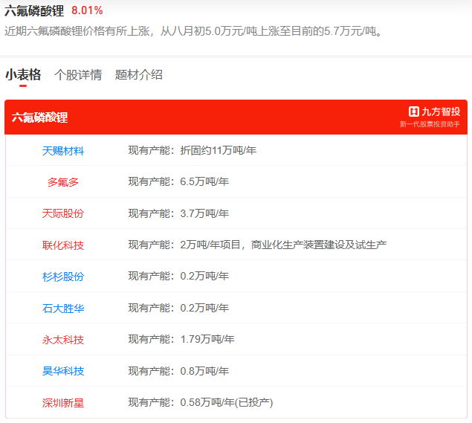Select the 题材介绍 tab
The height and width of the screenshot is (423, 472).
138,74
